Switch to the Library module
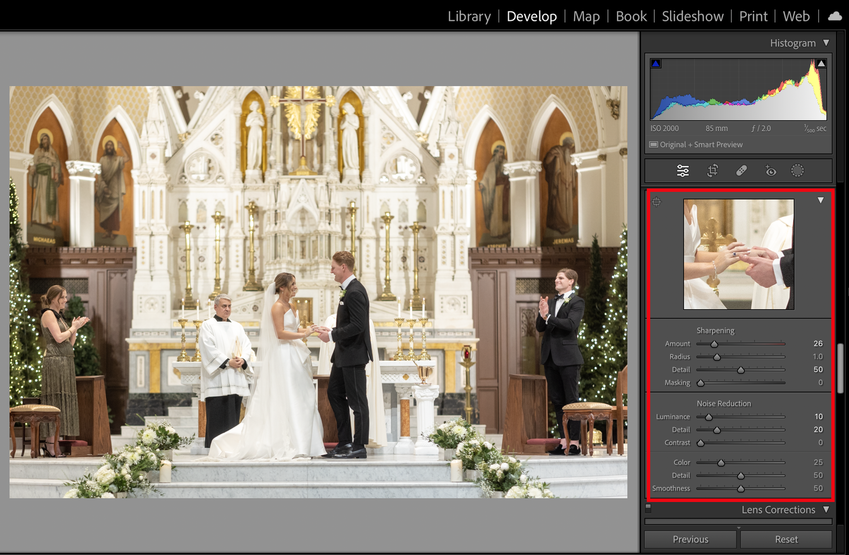 click(469, 16)
